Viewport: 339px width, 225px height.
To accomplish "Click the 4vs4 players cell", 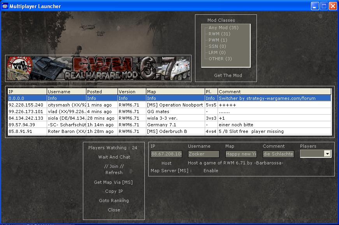I will (x=211, y=131).
